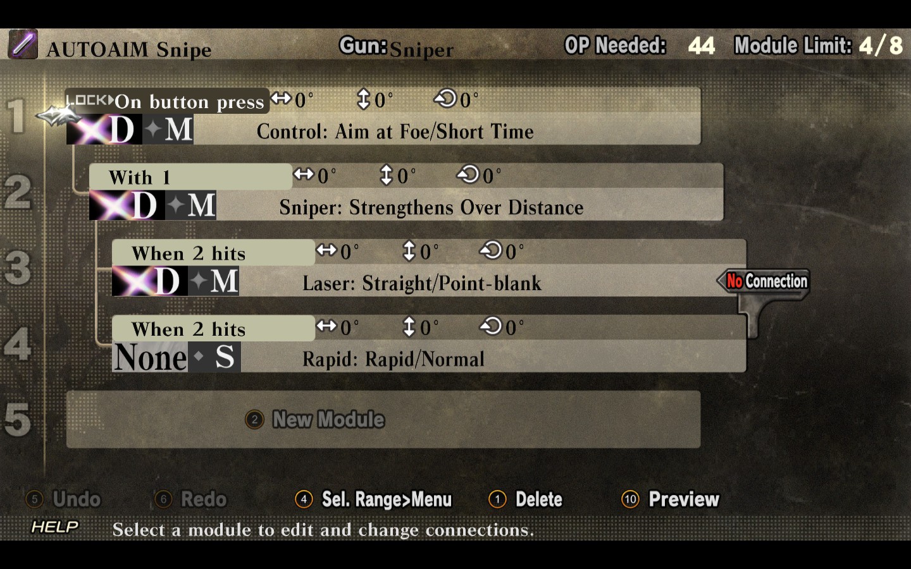Click vertical angle icon of module 2
This screenshot has width=911, height=569.
[386, 174]
